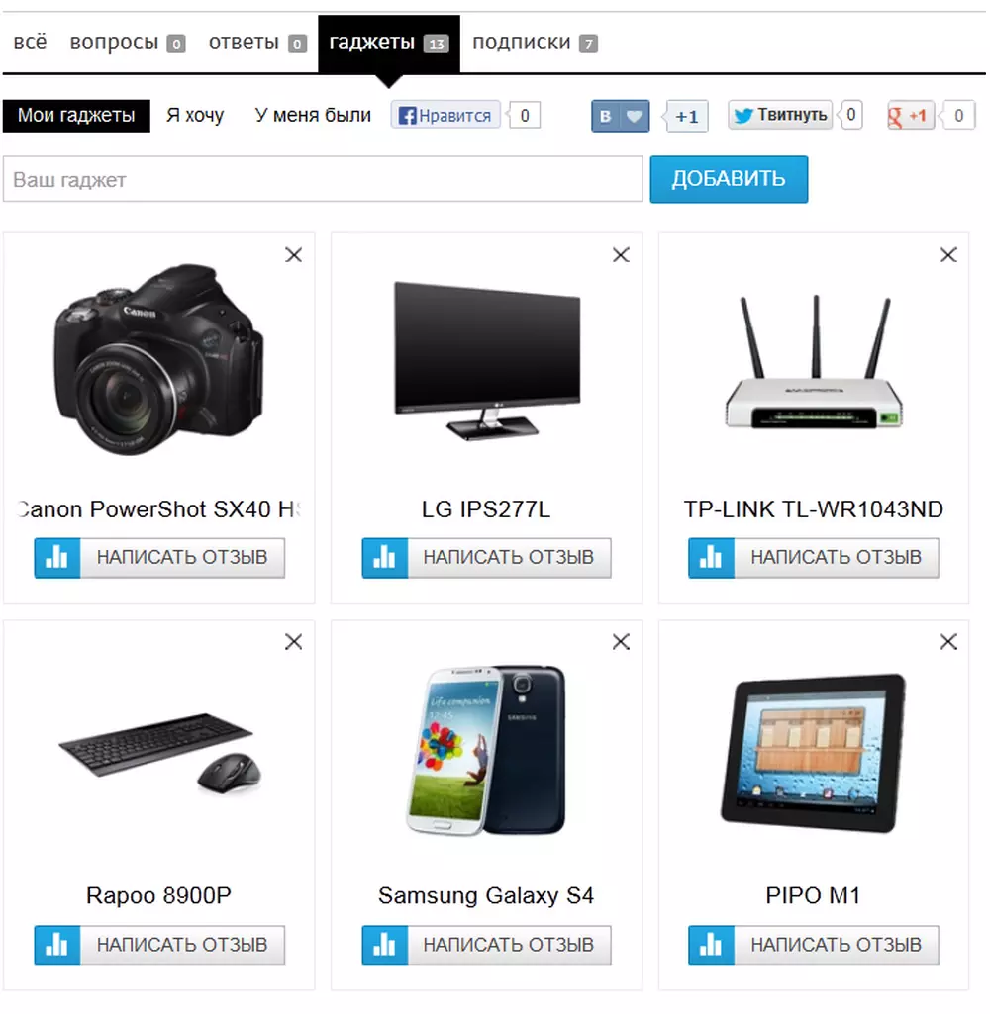Click chart icon under Samsung Galaxy S4
This screenshot has width=990, height=1014.
click(x=384, y=945)
